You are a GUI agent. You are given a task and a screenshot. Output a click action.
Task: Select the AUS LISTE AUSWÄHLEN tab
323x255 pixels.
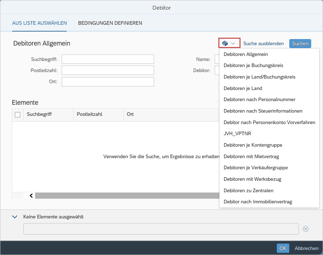(39, 23)
